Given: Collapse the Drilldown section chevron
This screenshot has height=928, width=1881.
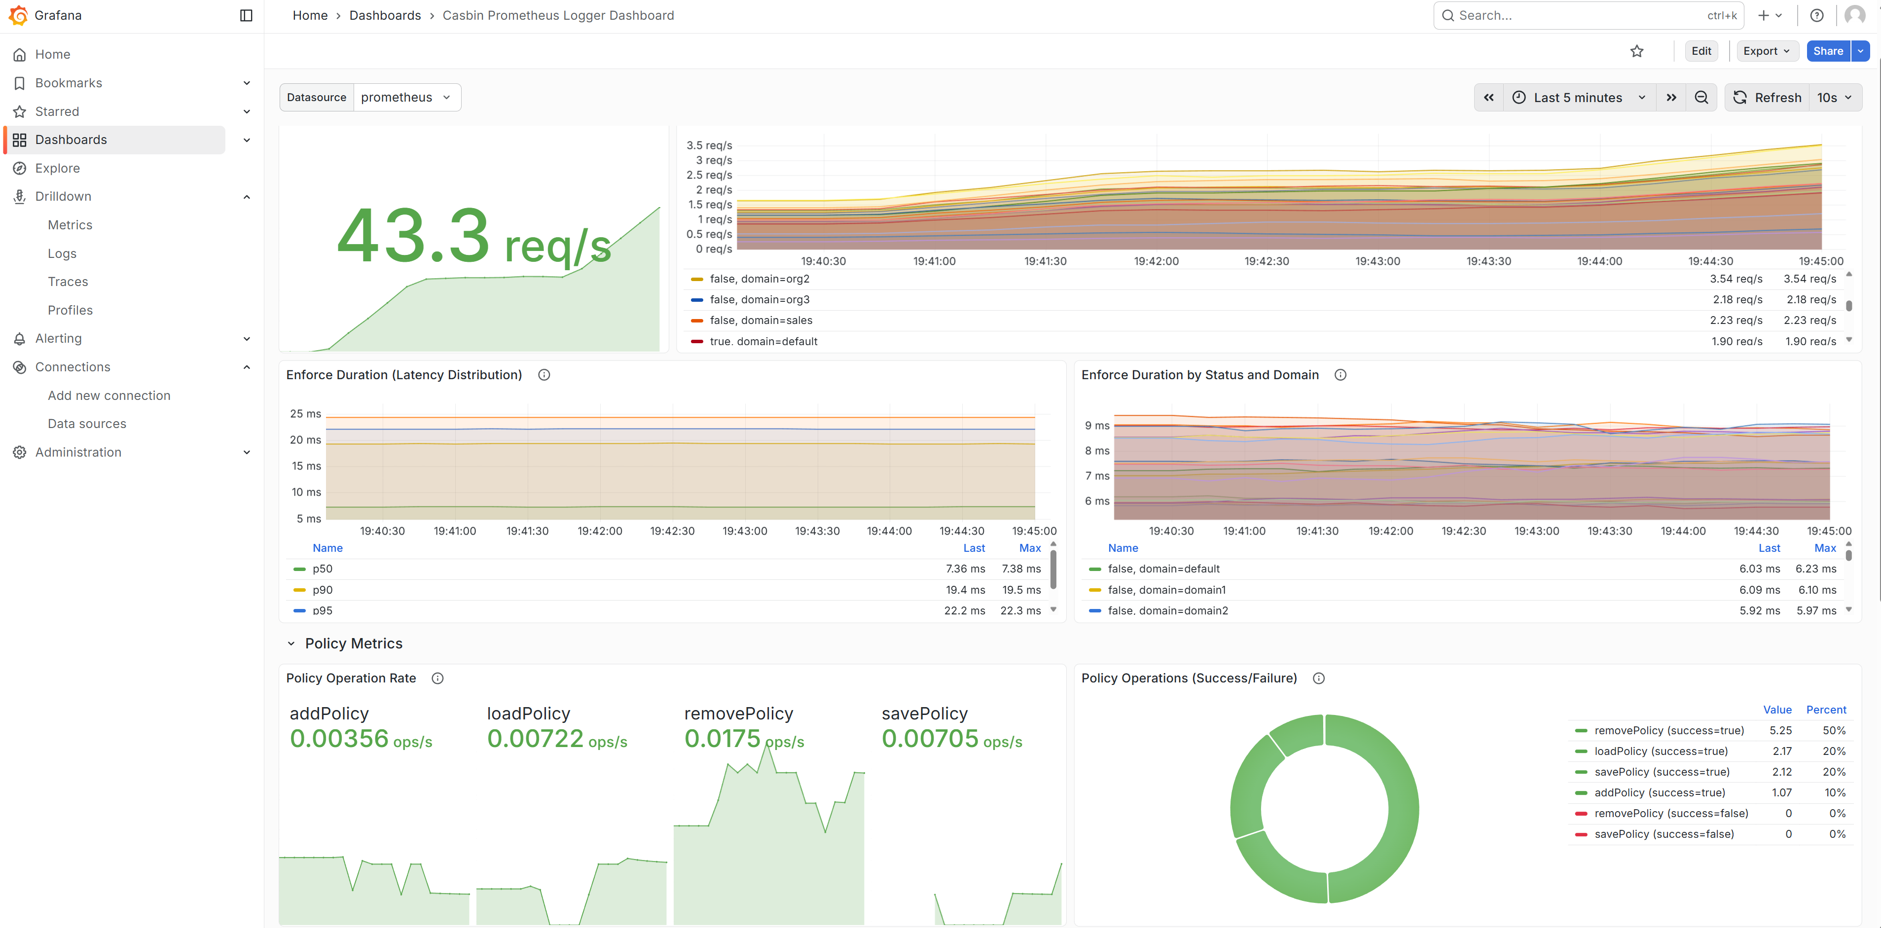Looking at the screenshot, I should [x=247, y=197].
